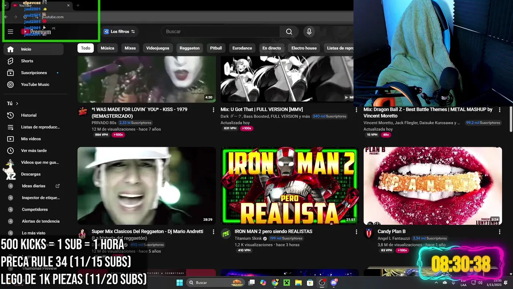Open Ideas diarias in the sidebar
Image resolution: width=513 pixels, height=289 pixels.
coord(34,186)
